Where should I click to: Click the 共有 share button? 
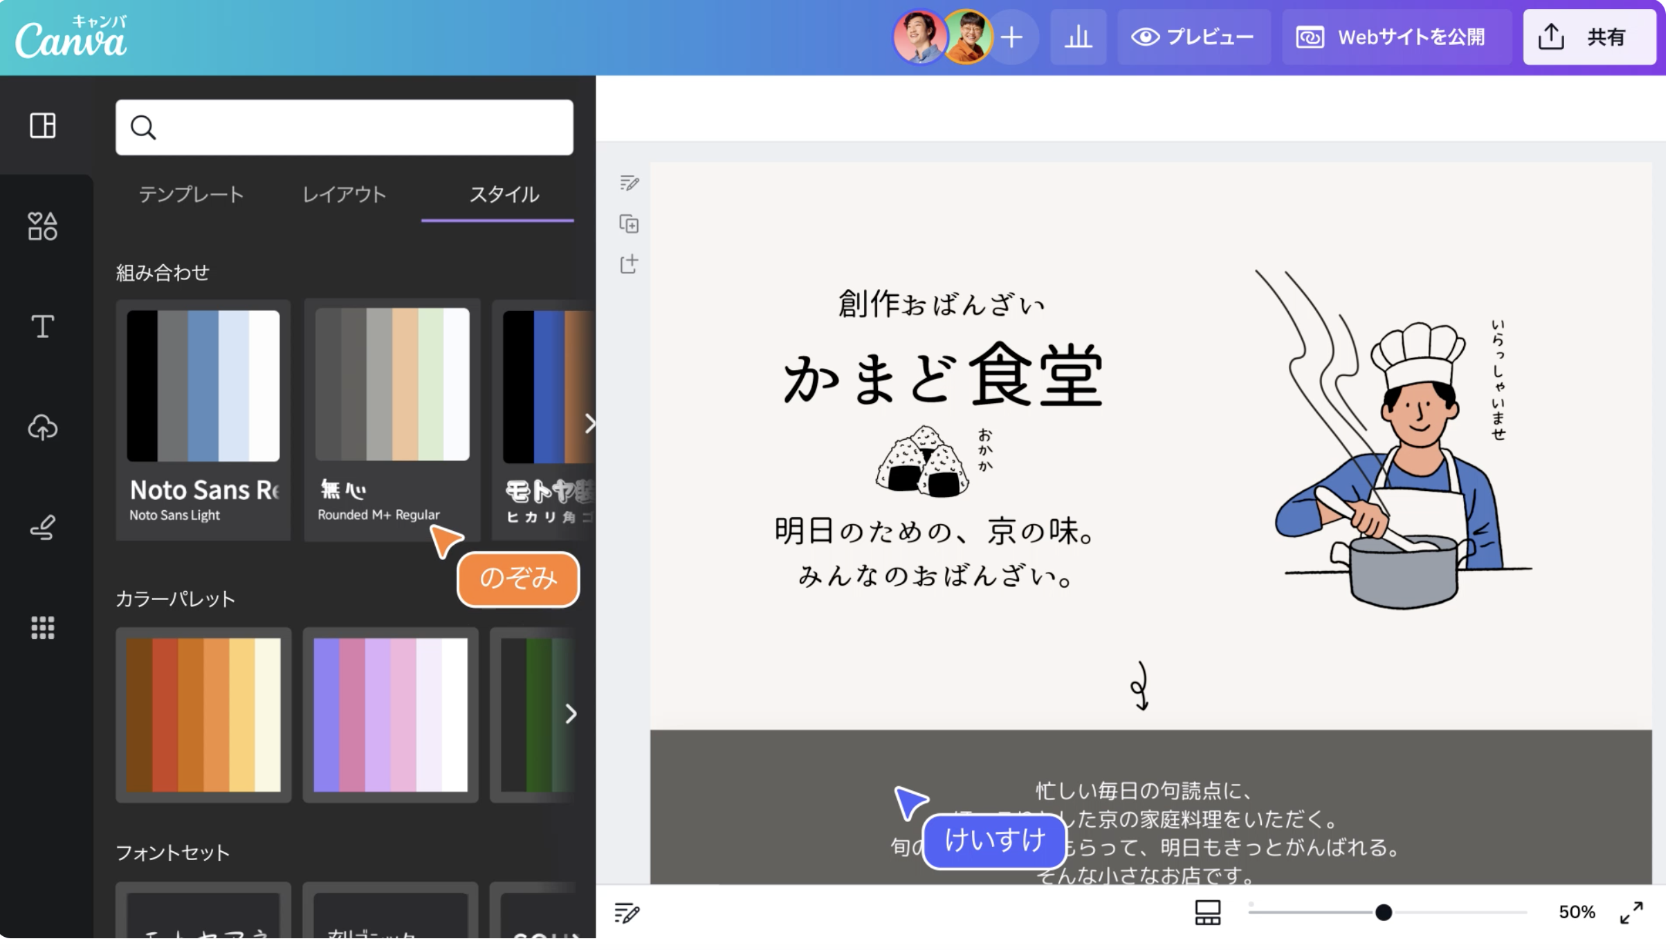point(1589,37)
